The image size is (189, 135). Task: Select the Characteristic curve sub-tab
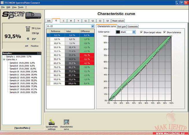[107, 26]
